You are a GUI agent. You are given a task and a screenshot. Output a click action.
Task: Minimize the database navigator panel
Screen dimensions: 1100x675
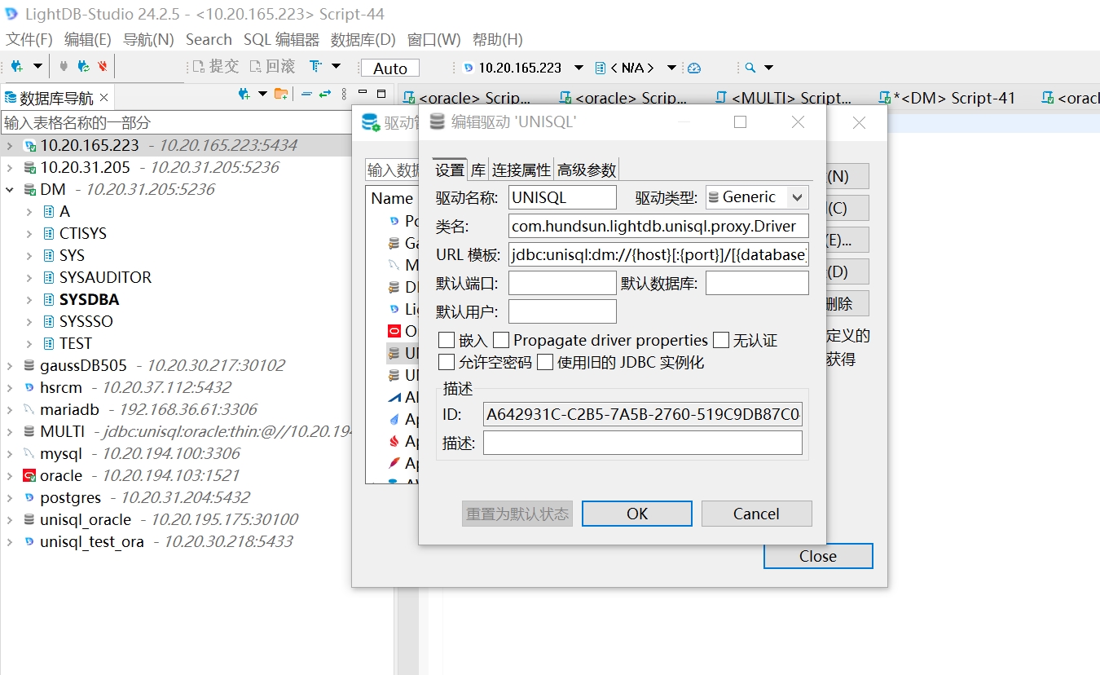point(362,93)
